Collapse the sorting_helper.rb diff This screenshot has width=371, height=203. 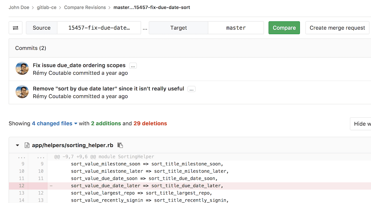[17, 145]
